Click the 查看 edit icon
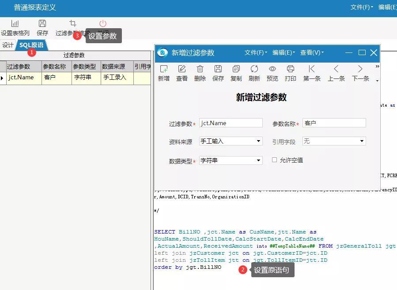Screen dimensions: 397x290 182,69
